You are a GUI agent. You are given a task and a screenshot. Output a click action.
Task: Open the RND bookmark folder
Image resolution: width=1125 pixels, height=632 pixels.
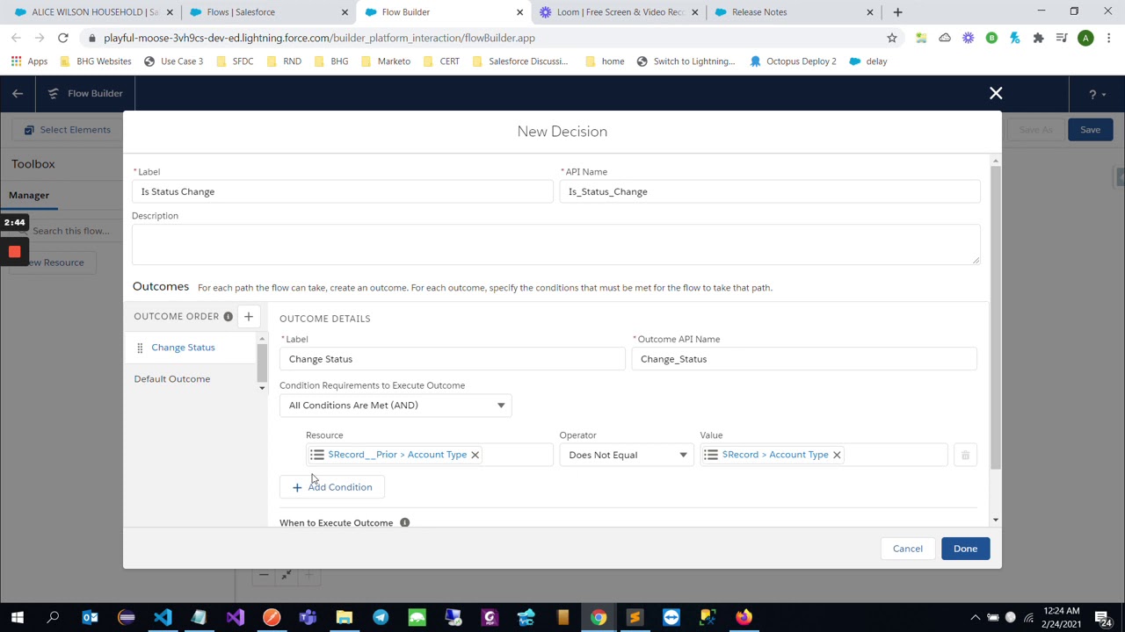[x=283, y=61]
